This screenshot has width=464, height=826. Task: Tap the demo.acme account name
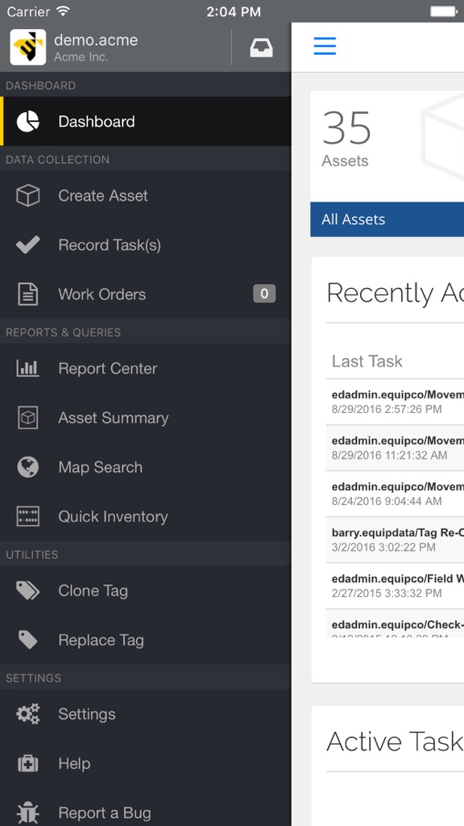click(96, 40)
